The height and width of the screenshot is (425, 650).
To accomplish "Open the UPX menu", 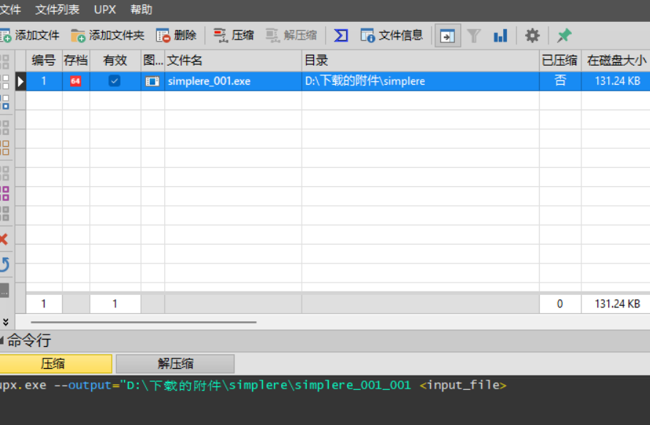I will pyautogui.click(x=104, y=9).
